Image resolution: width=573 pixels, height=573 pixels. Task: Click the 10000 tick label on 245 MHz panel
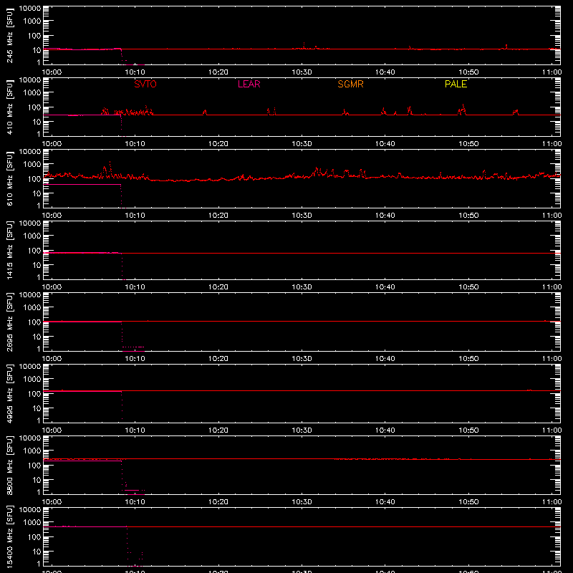pos(30,9)
